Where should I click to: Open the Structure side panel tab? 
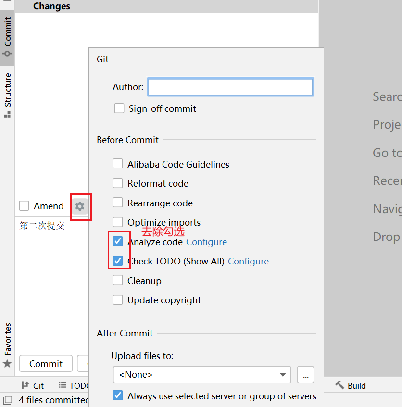(x=7, y=95)
